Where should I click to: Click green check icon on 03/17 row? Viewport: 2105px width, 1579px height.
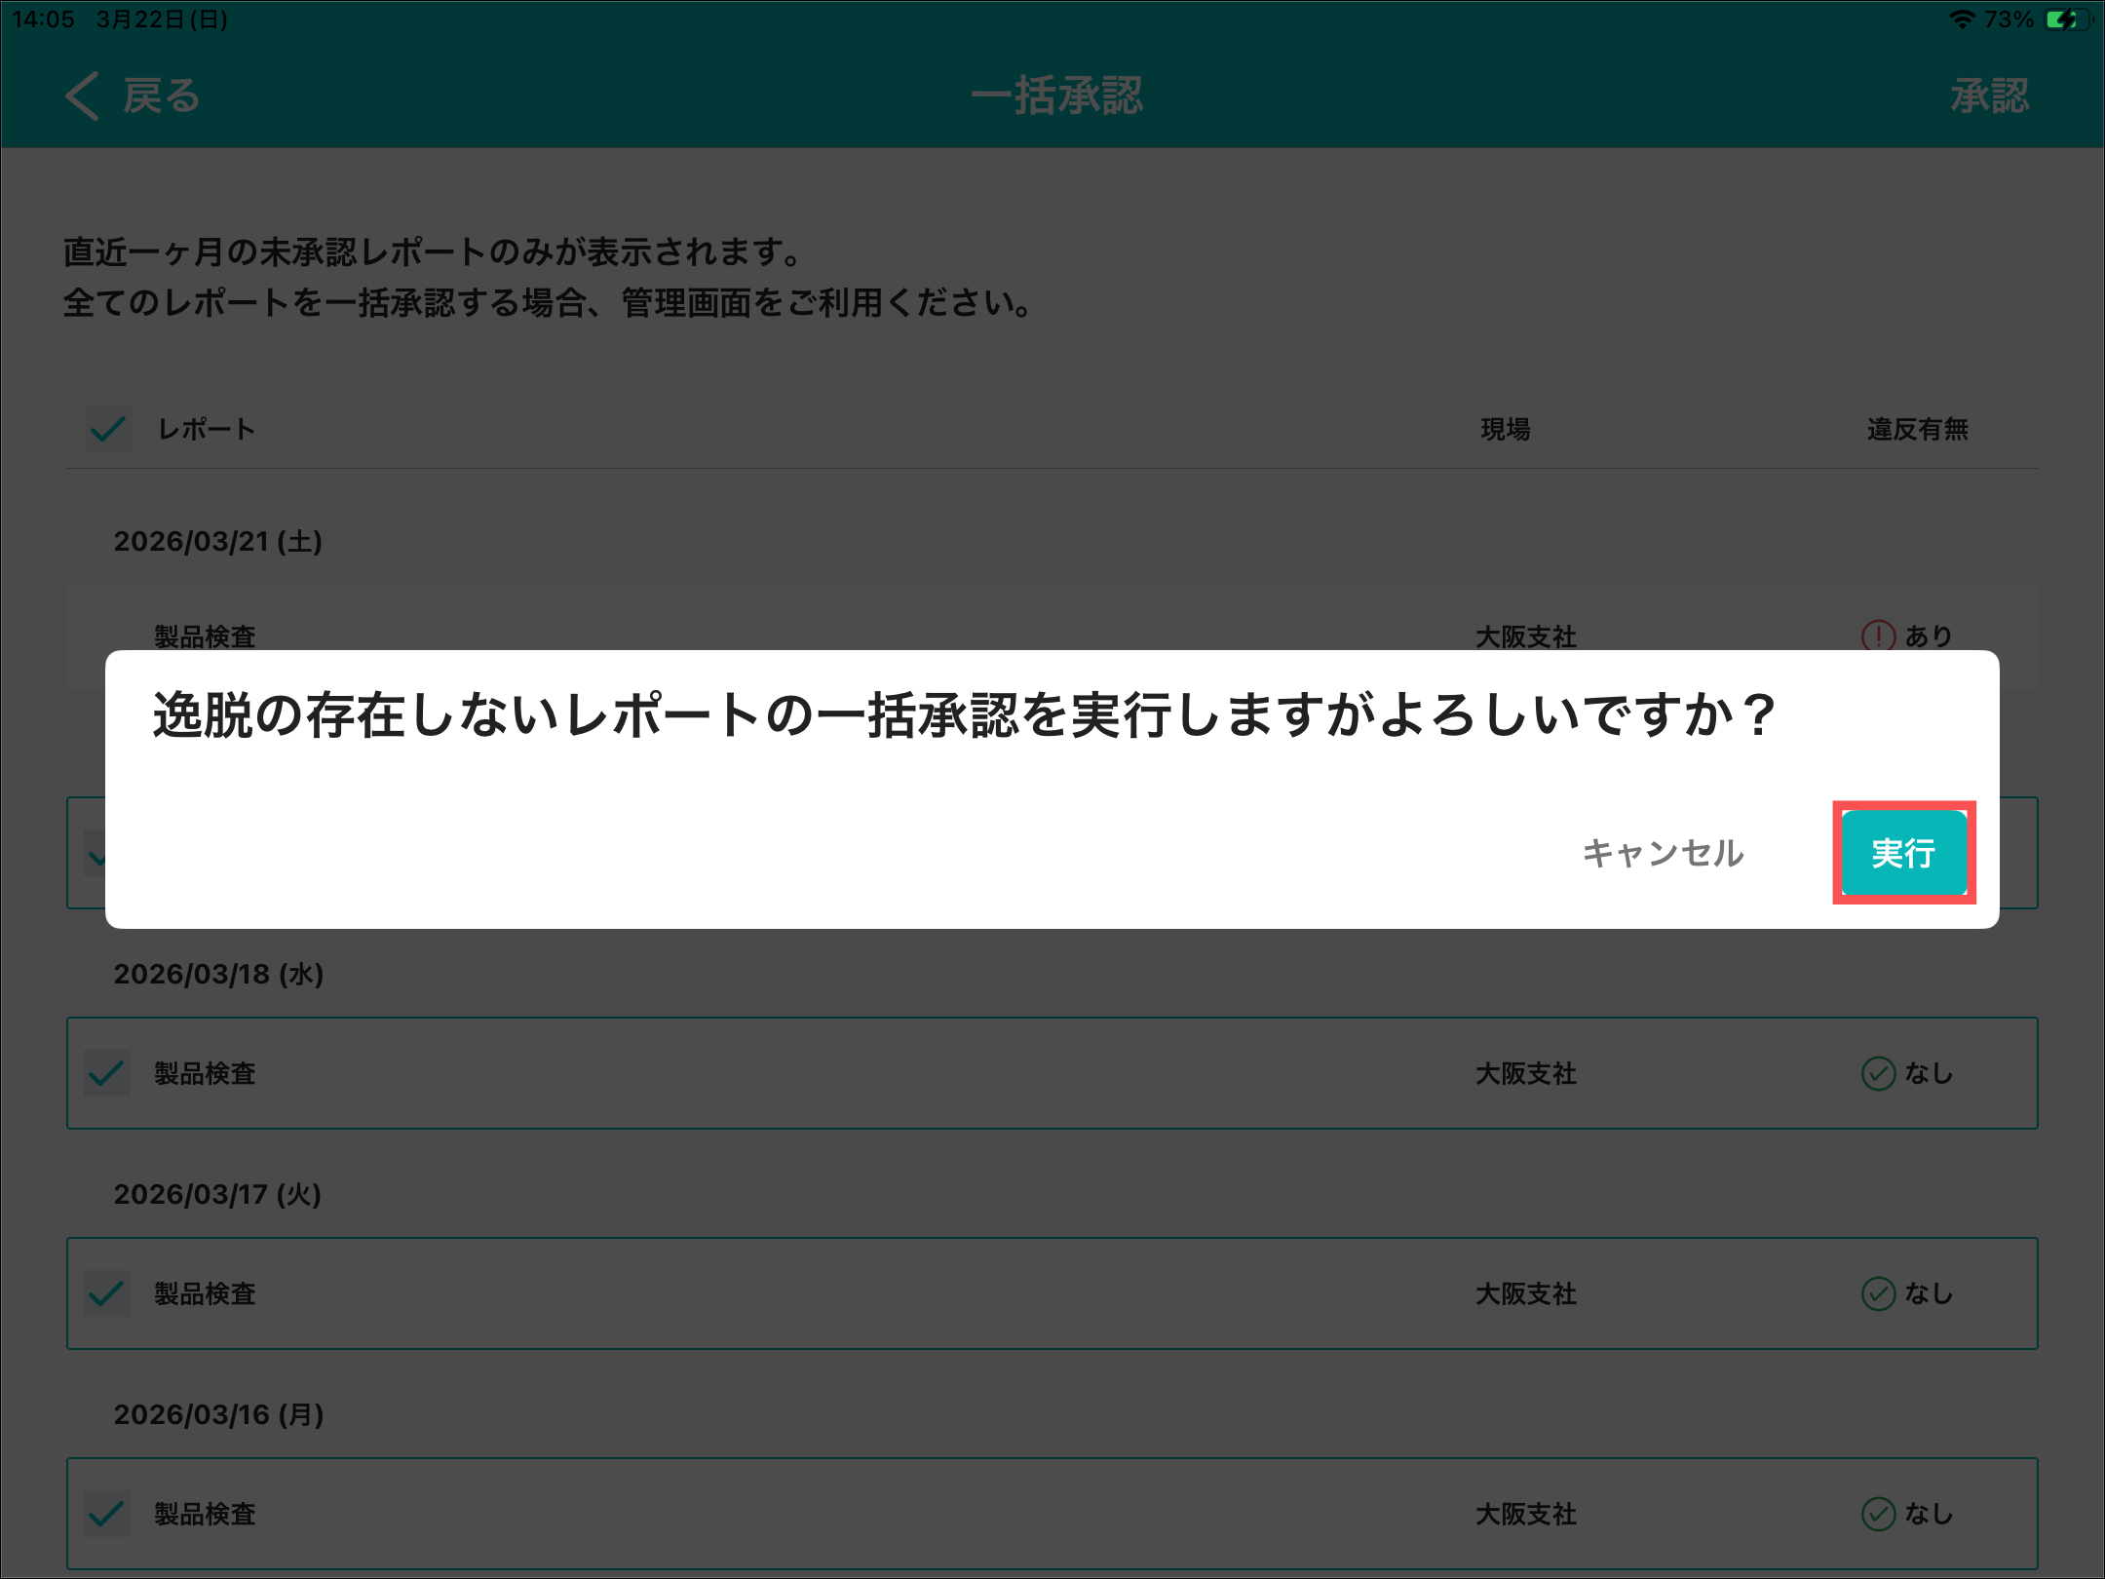[1878, 1293]
